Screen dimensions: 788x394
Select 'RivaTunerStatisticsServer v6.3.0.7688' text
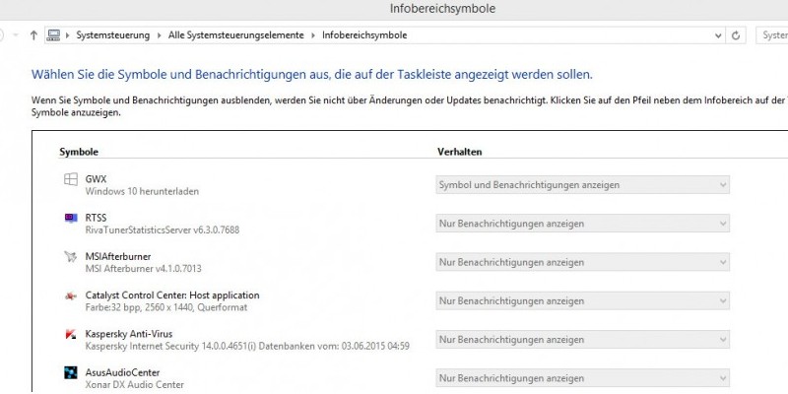(x=163, y=230)
